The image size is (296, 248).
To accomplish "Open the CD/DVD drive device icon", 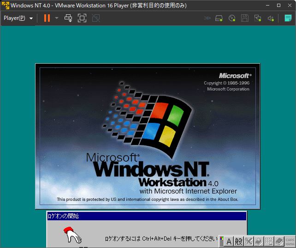I will point(232,18).
